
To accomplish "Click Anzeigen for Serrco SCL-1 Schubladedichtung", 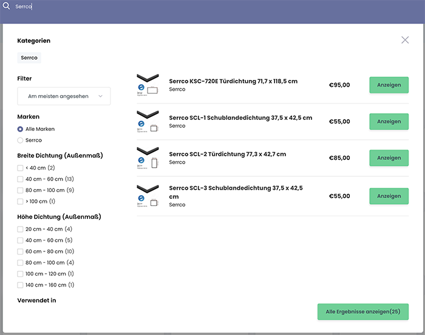I will coord(389,121).
